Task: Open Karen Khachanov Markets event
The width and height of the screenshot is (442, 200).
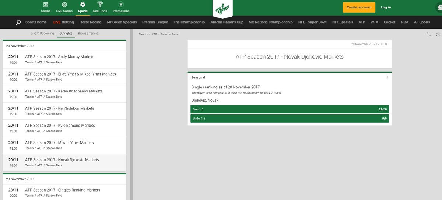Action: tap(64, 94)
